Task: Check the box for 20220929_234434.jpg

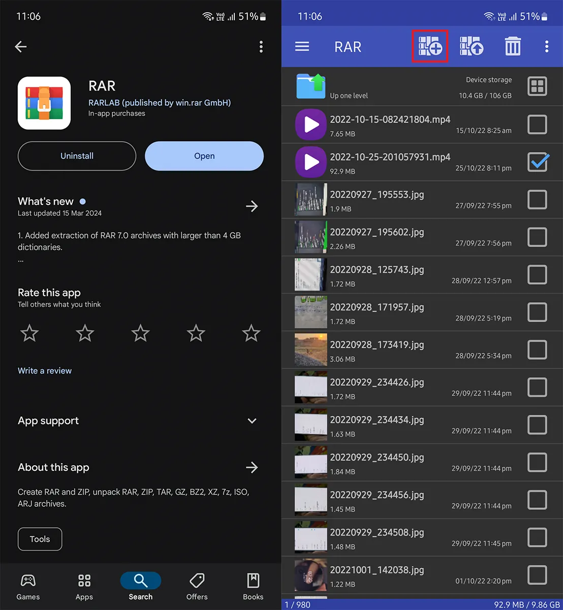Action: [537, 425]
